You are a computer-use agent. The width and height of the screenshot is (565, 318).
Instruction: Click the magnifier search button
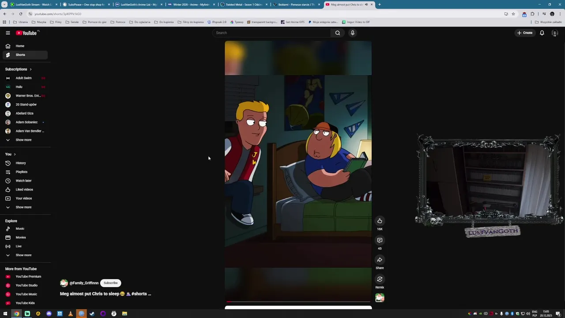click(338, 33)
